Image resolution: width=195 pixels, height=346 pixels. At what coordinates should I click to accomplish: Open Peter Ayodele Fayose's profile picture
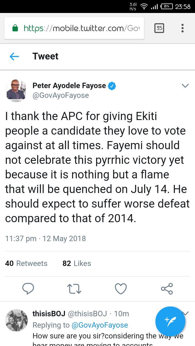pos(16,90)
